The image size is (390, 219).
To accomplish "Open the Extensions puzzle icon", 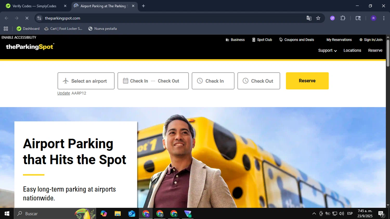I will pos(343,18).
